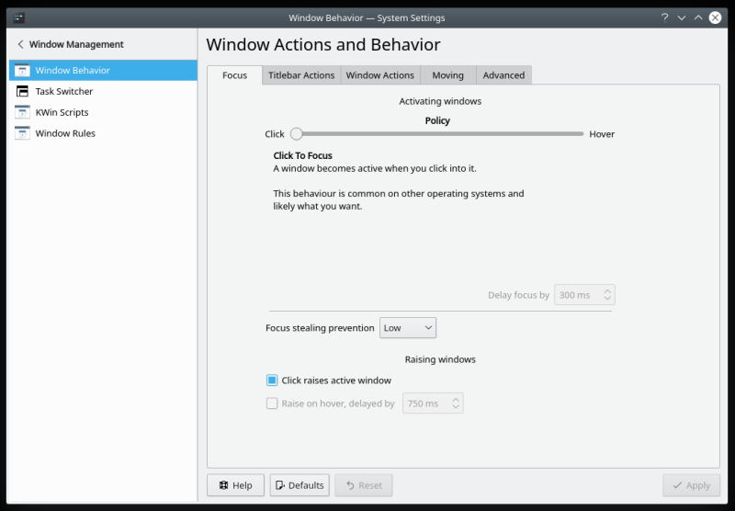
Task: Open the Focus stealing prevention dropdown
Action: (408, 328)
